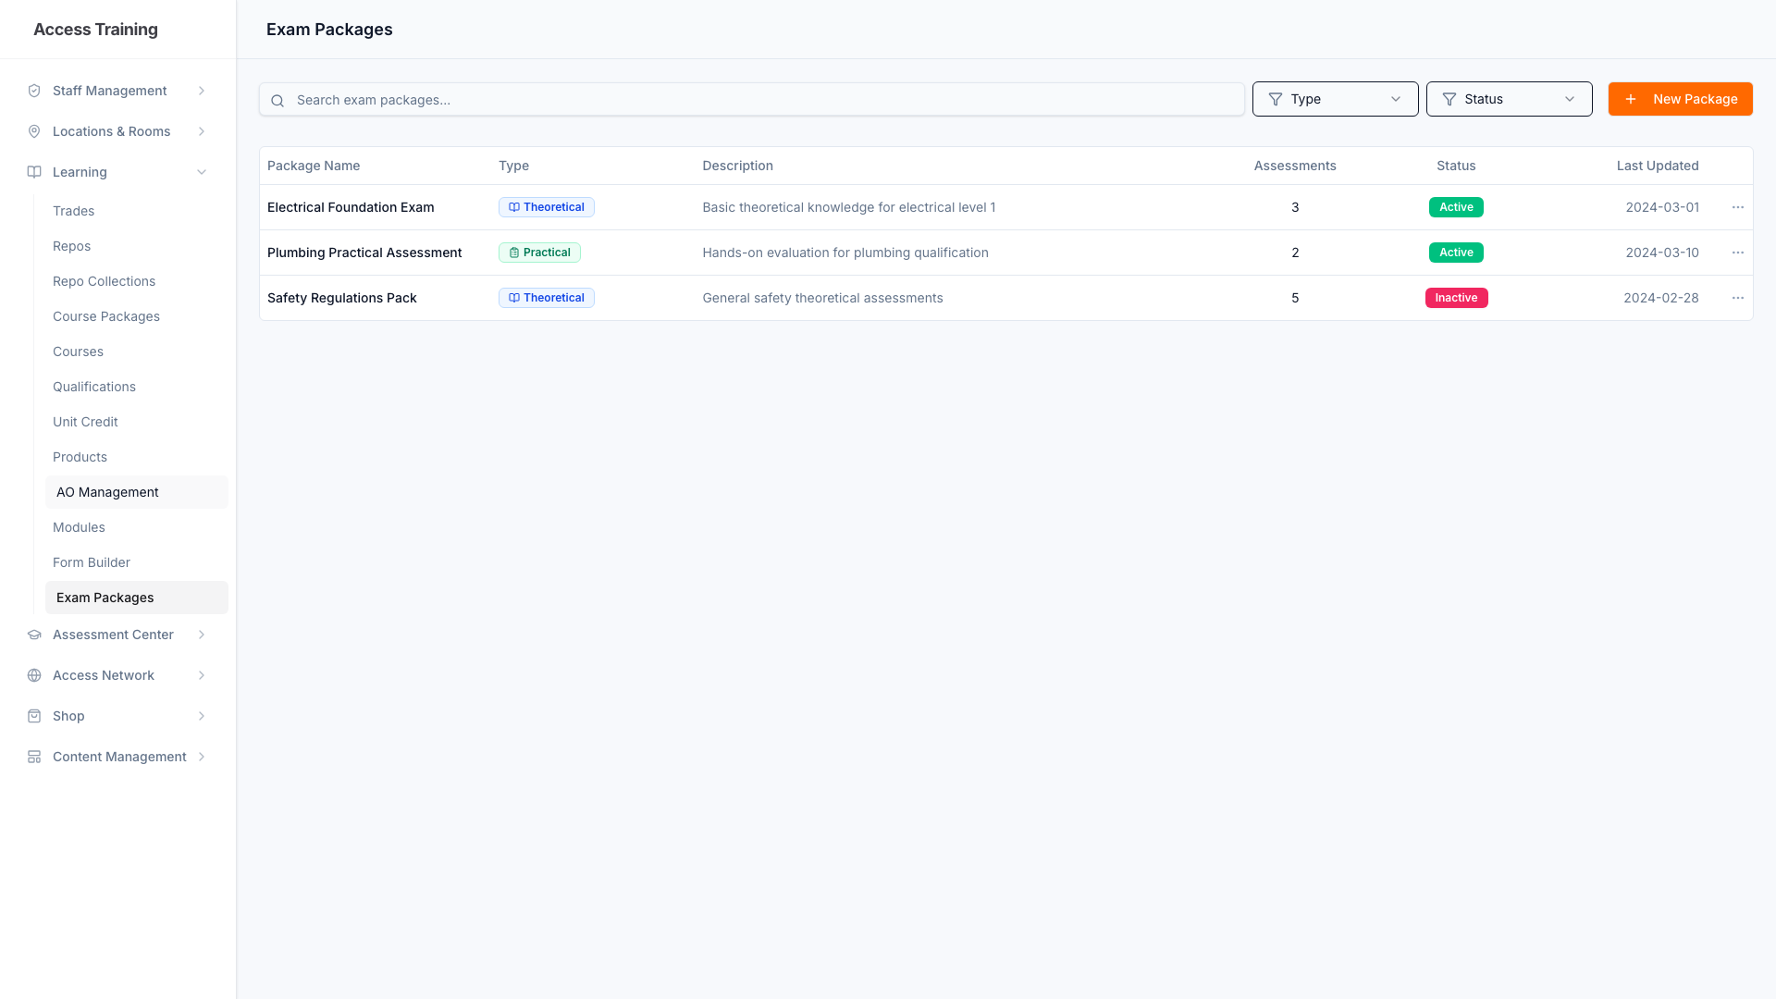Click the Content Management layout icon

click(x=34, y=757)
